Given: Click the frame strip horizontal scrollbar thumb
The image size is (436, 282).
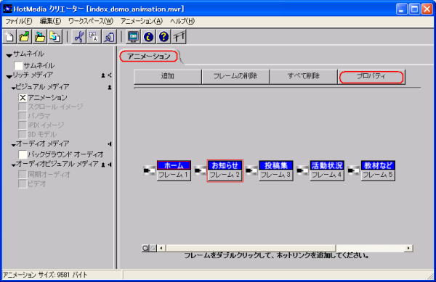Looking at the screenshot, I should point(251,248).
